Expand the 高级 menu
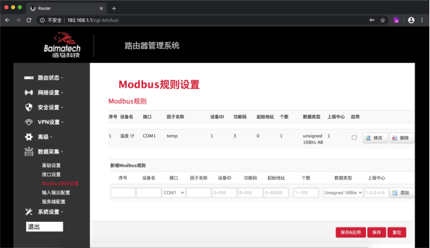 point(45,137)
